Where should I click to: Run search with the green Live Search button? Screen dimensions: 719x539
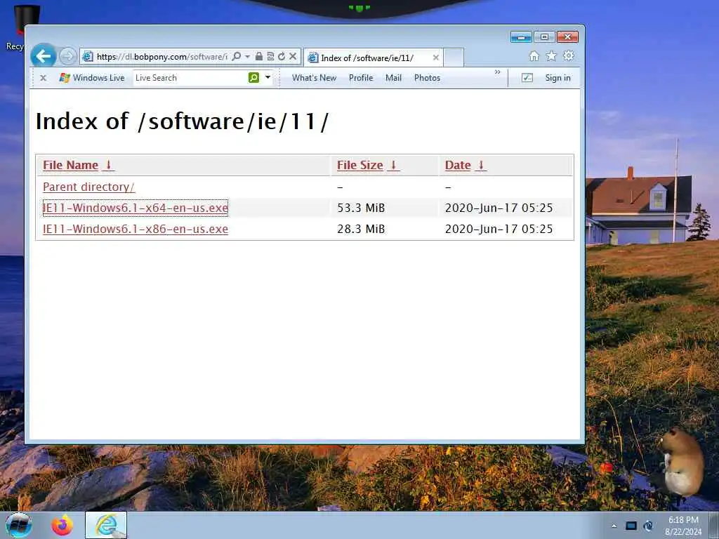(253, 78)
